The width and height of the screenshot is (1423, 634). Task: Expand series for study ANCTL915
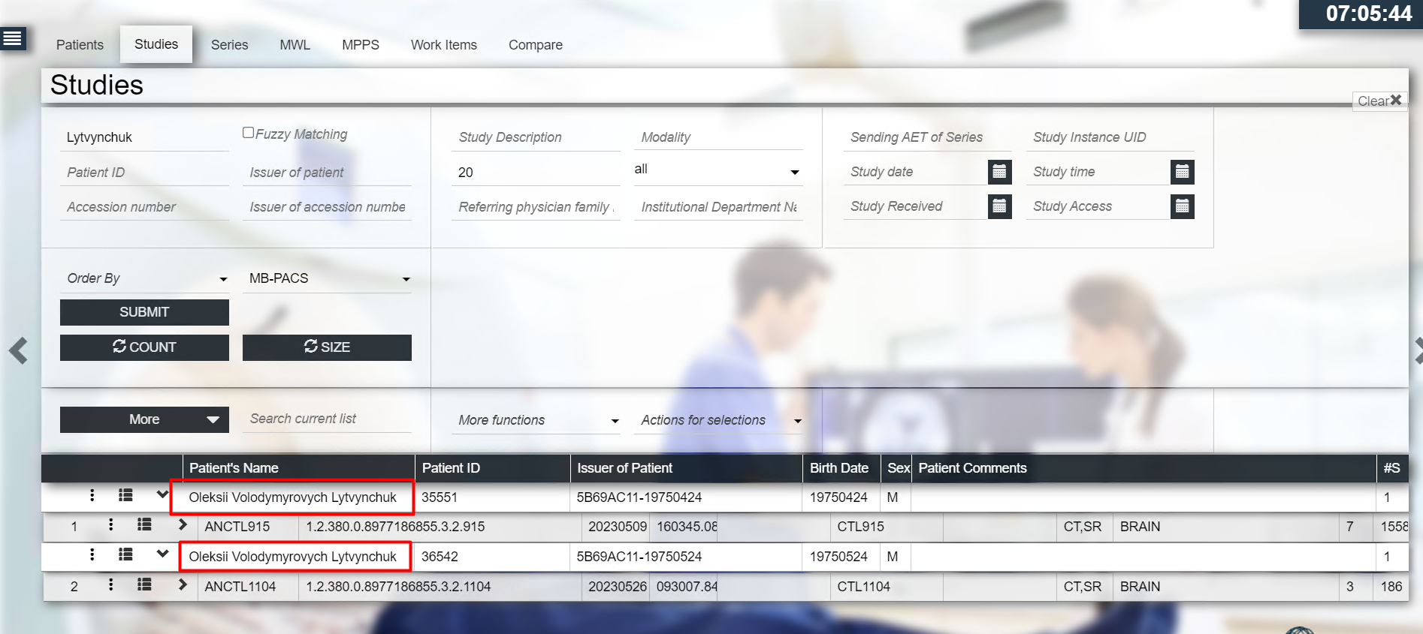[182, 525]
